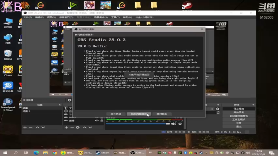Add a new source with plus icon
This screenshot has width=278, height=156.
tap(66, 127)
